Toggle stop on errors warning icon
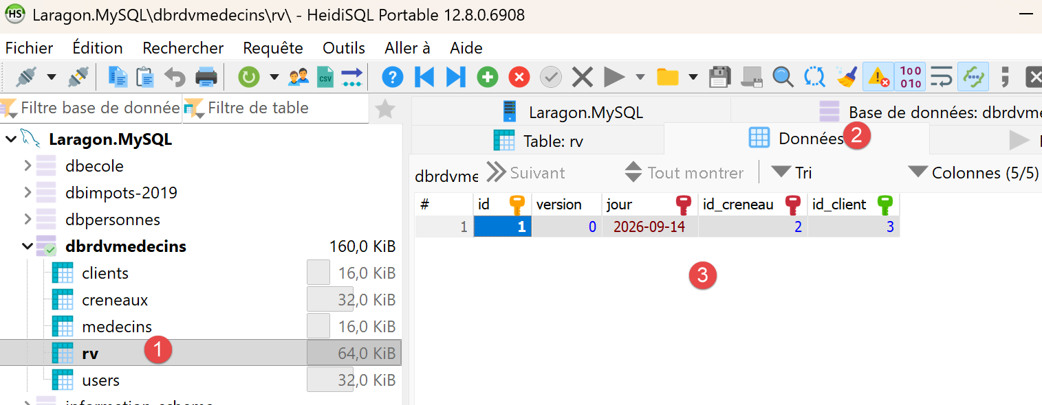The height and width of the screenshot is (405, 1042). [878, 76]
